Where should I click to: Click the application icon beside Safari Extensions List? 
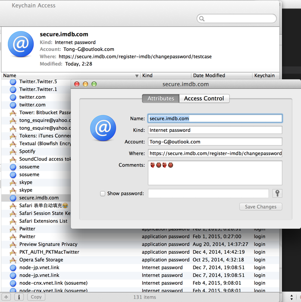[13, 221]
